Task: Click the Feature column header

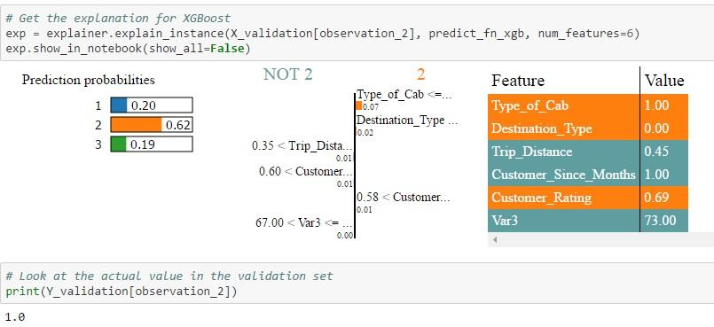Action: 518,81
